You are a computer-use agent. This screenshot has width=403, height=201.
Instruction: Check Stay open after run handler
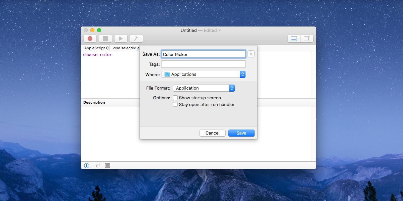(175, 105)
